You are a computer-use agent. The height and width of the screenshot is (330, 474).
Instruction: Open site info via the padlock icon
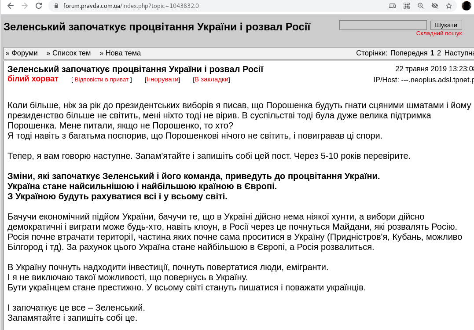(x=56, y=6)
